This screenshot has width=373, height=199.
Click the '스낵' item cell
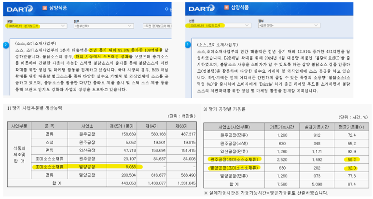point(49,143)
